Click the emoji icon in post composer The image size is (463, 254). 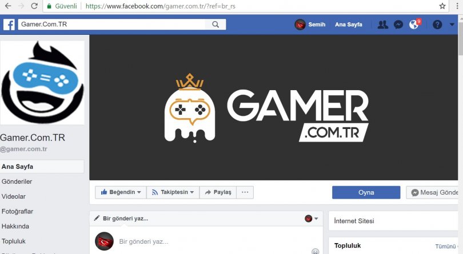click(316, 251)
